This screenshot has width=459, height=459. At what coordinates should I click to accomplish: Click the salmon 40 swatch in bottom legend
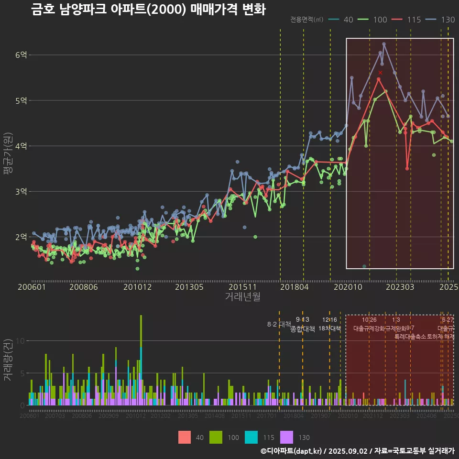click(185, 437)
